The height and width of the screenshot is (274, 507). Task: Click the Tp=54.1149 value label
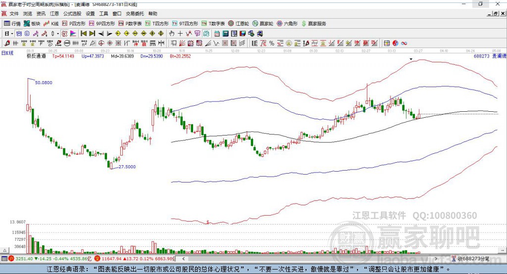click(x=63, y=56)
